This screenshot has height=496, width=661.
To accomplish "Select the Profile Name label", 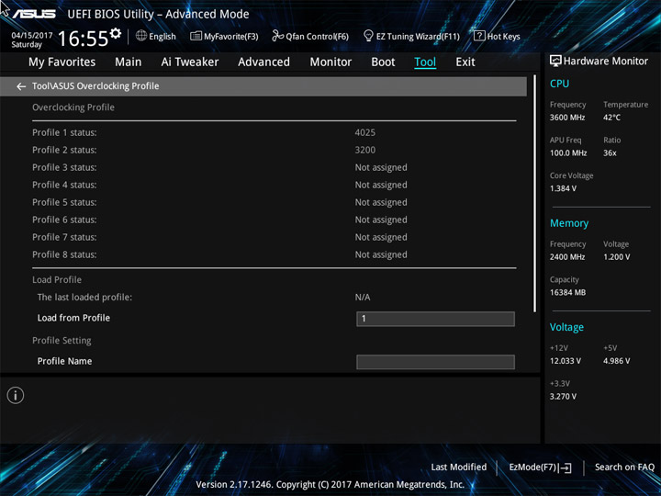I will coord(64,361).
